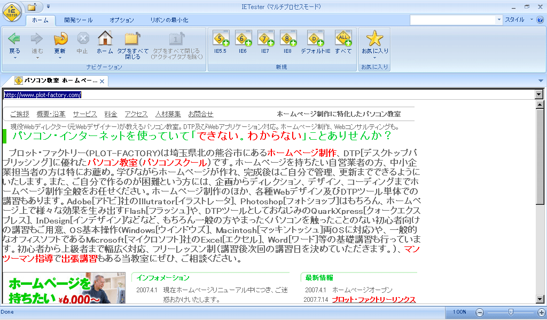Image resolution: width=547 pixels, height=320 pixels.
Task: Click the インフォメーション heading
Action: [163, 277]
